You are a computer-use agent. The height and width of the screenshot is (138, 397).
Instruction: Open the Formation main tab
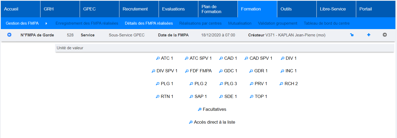[251, 9]
